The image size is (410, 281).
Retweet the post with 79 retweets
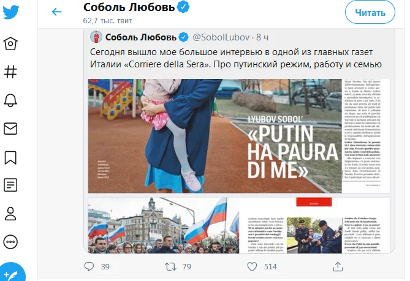point(170,267)
